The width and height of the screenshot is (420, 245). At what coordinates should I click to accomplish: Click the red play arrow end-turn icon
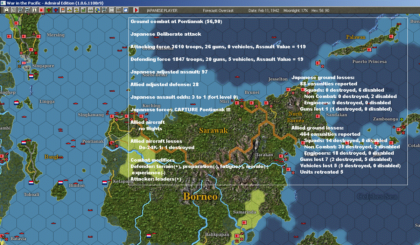point(136,10)
